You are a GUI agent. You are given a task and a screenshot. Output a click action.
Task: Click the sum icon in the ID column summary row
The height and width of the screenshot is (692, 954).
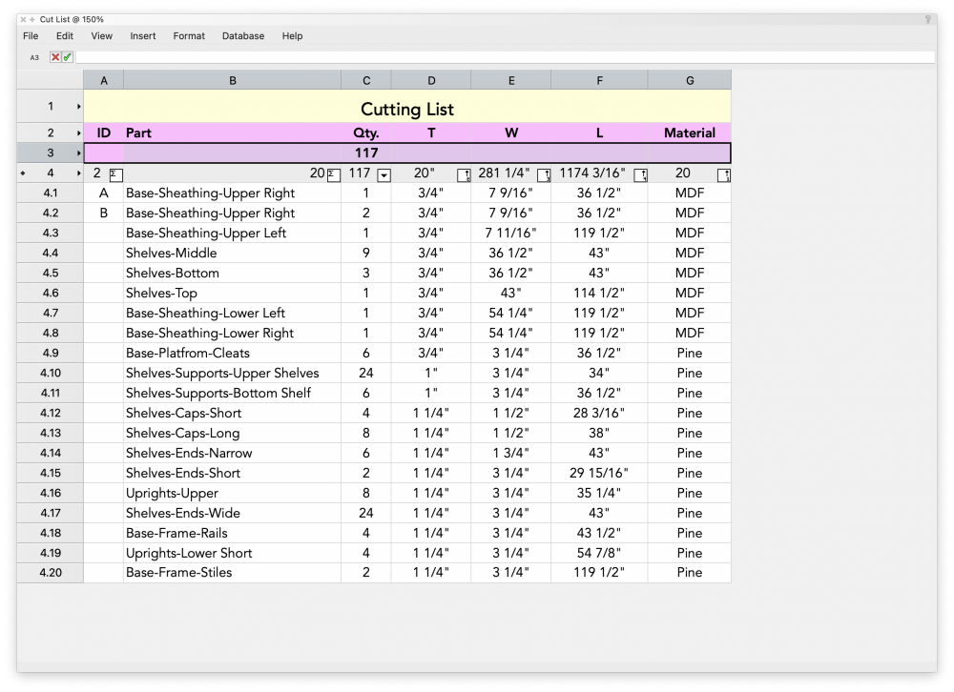[x=115, y=175]
